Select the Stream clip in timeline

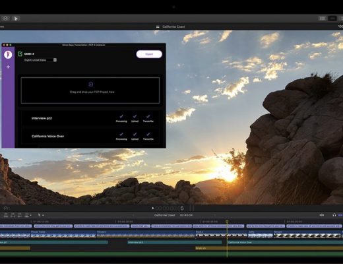[307, 234]
